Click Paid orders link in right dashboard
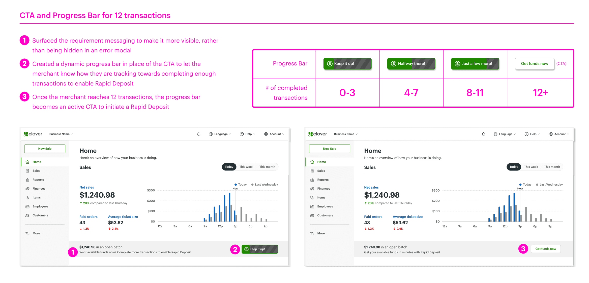589x283 pixels. 373,217
